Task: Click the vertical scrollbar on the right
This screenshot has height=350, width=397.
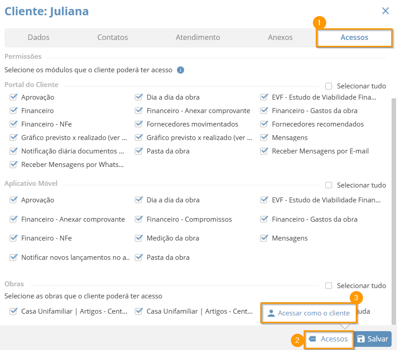Action: (394, 211)
